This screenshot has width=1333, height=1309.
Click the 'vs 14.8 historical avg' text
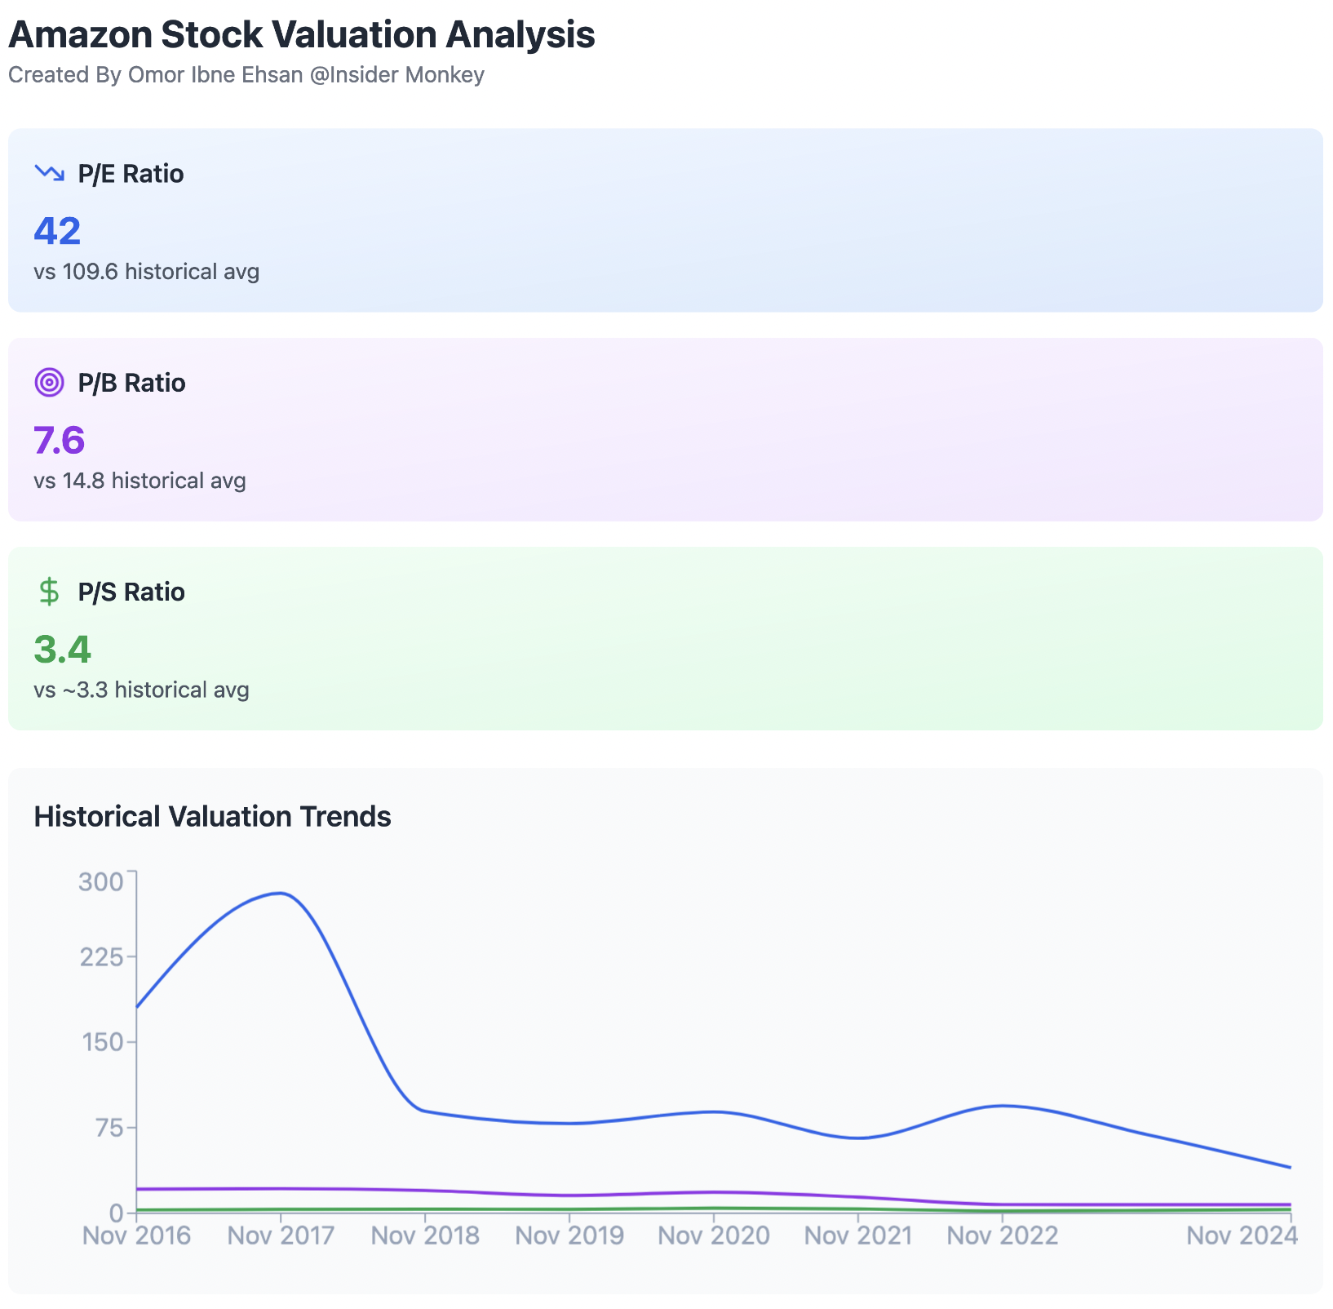click(139, 481)
